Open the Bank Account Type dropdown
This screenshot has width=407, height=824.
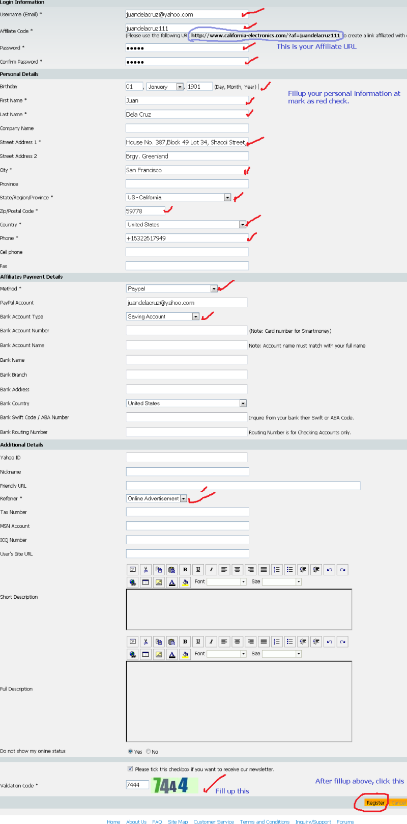(x=163, y=316)
